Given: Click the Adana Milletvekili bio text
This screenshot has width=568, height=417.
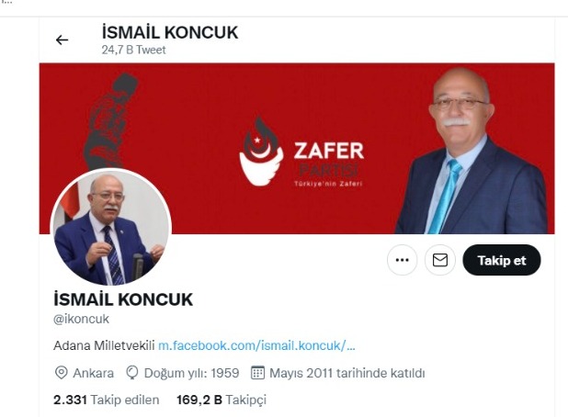Looking at the screenshot, I should click(x=105, y=345).
